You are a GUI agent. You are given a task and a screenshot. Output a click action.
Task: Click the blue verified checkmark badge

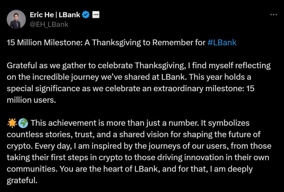[x=86, y=15]
